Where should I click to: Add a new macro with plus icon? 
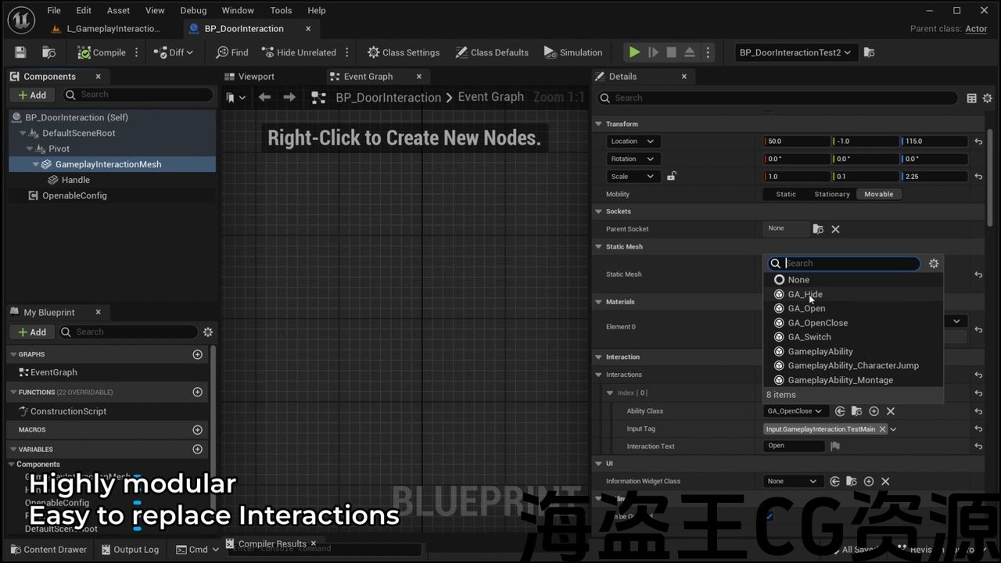point(197,429)
